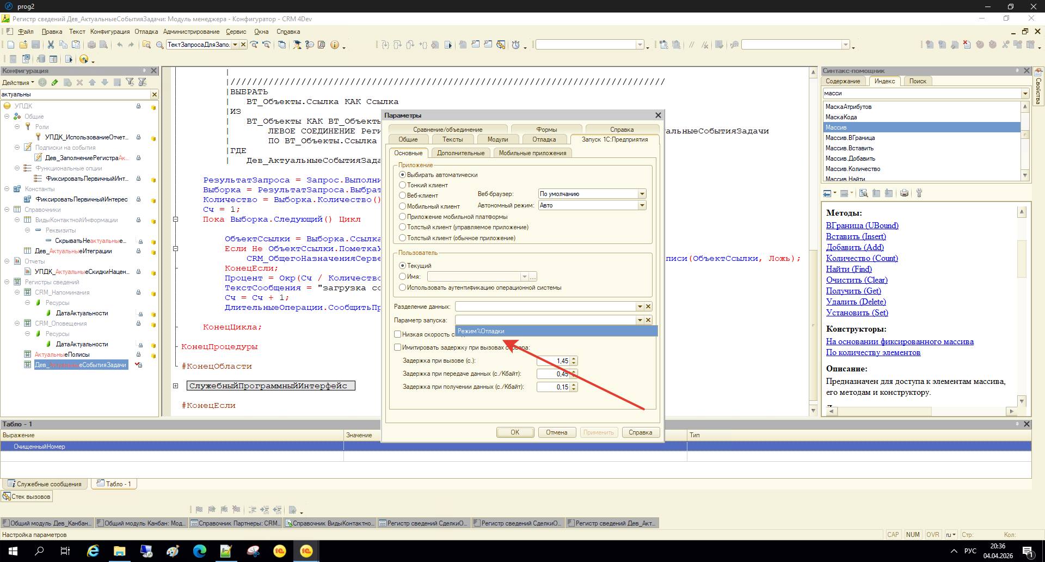Viewport: 1045px width, 562px height.
Task: Increase 'Задержка при вызове' spinner value
Action: [574, 359]
